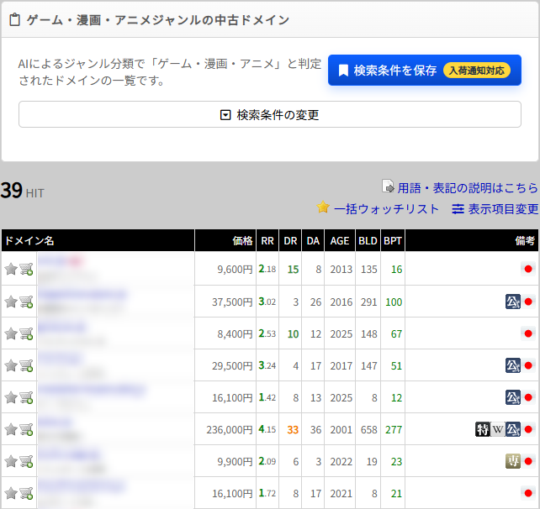Viewport: 540px width, 509px height.
Task: Add the 29,500円 domain to cart
Action: click(26, 365)
